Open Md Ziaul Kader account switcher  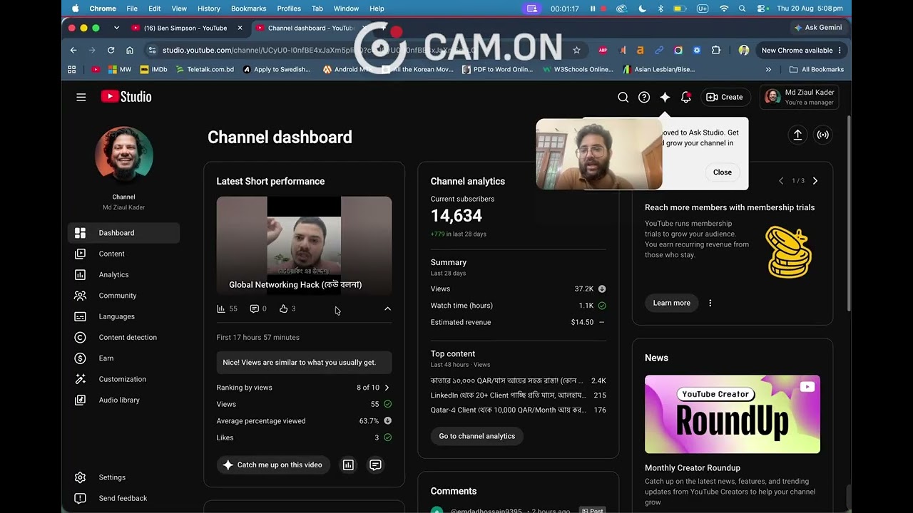click(x=799, y=97)
